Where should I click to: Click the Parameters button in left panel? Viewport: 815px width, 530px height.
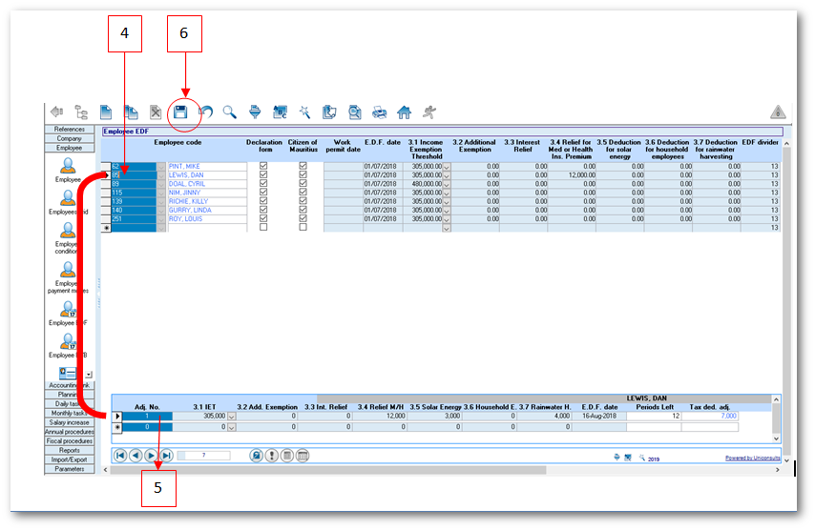pos(69,469)
